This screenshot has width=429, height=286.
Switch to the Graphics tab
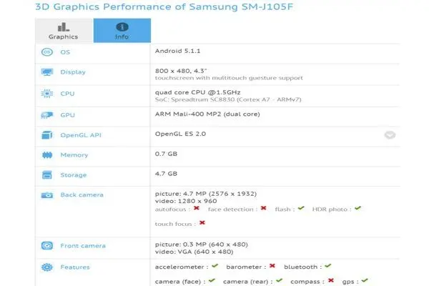pyautogui.click(x=64, y=31)
